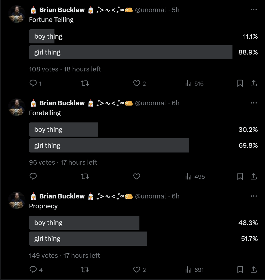Open @unormal handle on the Prophecy tweet
This screenshot has width=265, height=280.
tap(151, 196)
